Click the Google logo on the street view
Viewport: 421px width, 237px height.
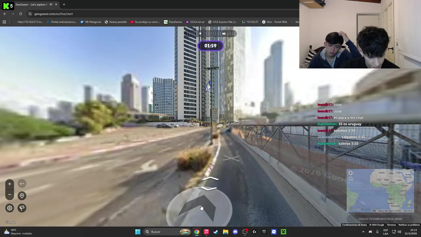point(10,222)
